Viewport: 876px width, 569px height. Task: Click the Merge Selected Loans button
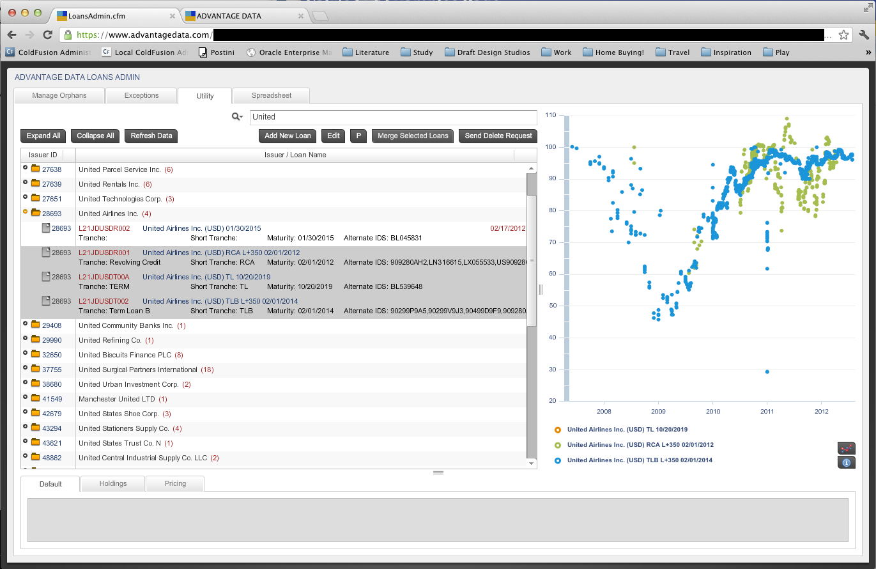click(413, 136)
